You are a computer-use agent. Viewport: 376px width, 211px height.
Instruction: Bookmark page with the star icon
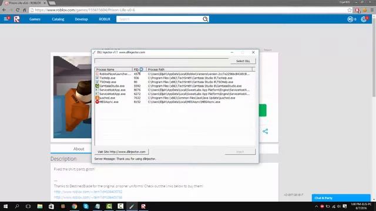point(350,10)
